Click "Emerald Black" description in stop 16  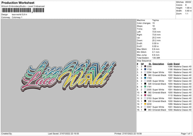(x=159, y=110)
